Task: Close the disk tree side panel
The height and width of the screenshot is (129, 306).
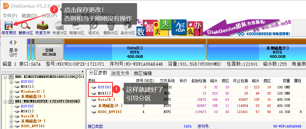Action: (x=83, y=71)
